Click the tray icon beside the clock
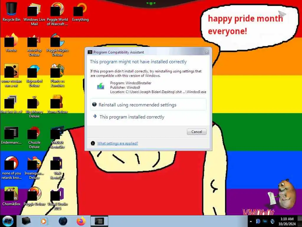The width and height of the screenshot is (302, 227). coord(272,221)
